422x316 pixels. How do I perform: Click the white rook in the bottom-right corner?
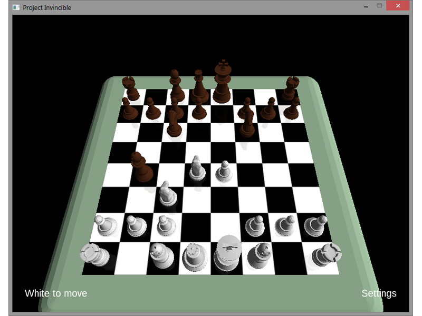[325, 255]
